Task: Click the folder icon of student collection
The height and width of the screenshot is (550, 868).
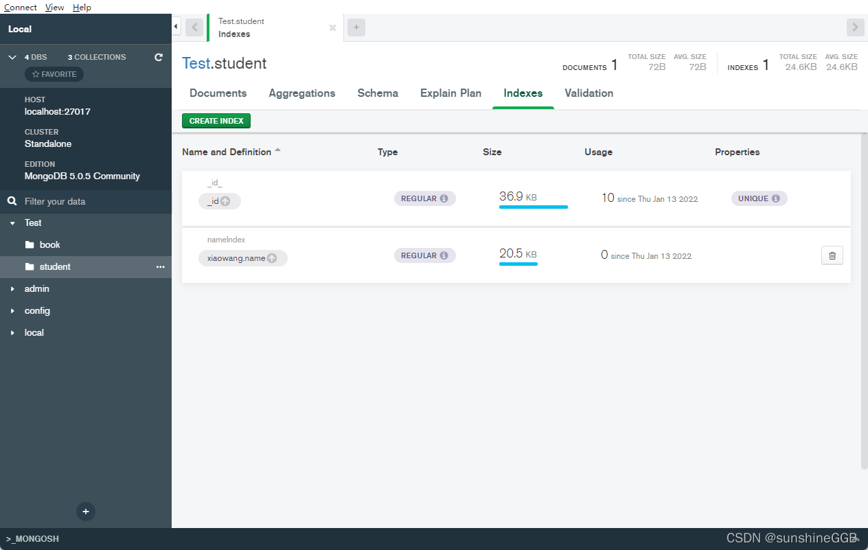Action: pos(30,266)
